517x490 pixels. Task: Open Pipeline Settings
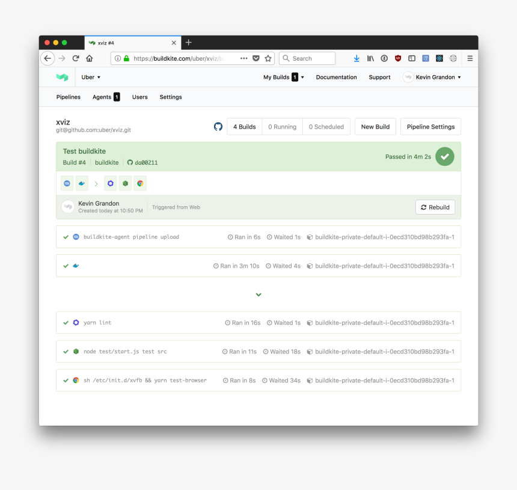pos(430,127)
